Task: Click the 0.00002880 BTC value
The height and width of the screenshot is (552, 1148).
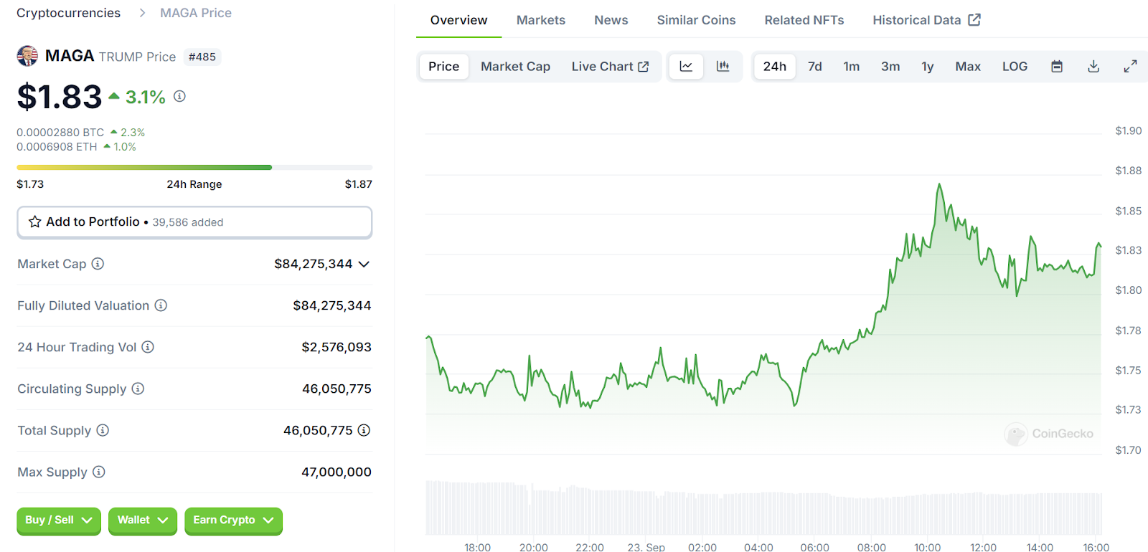Action: [60, 133]
